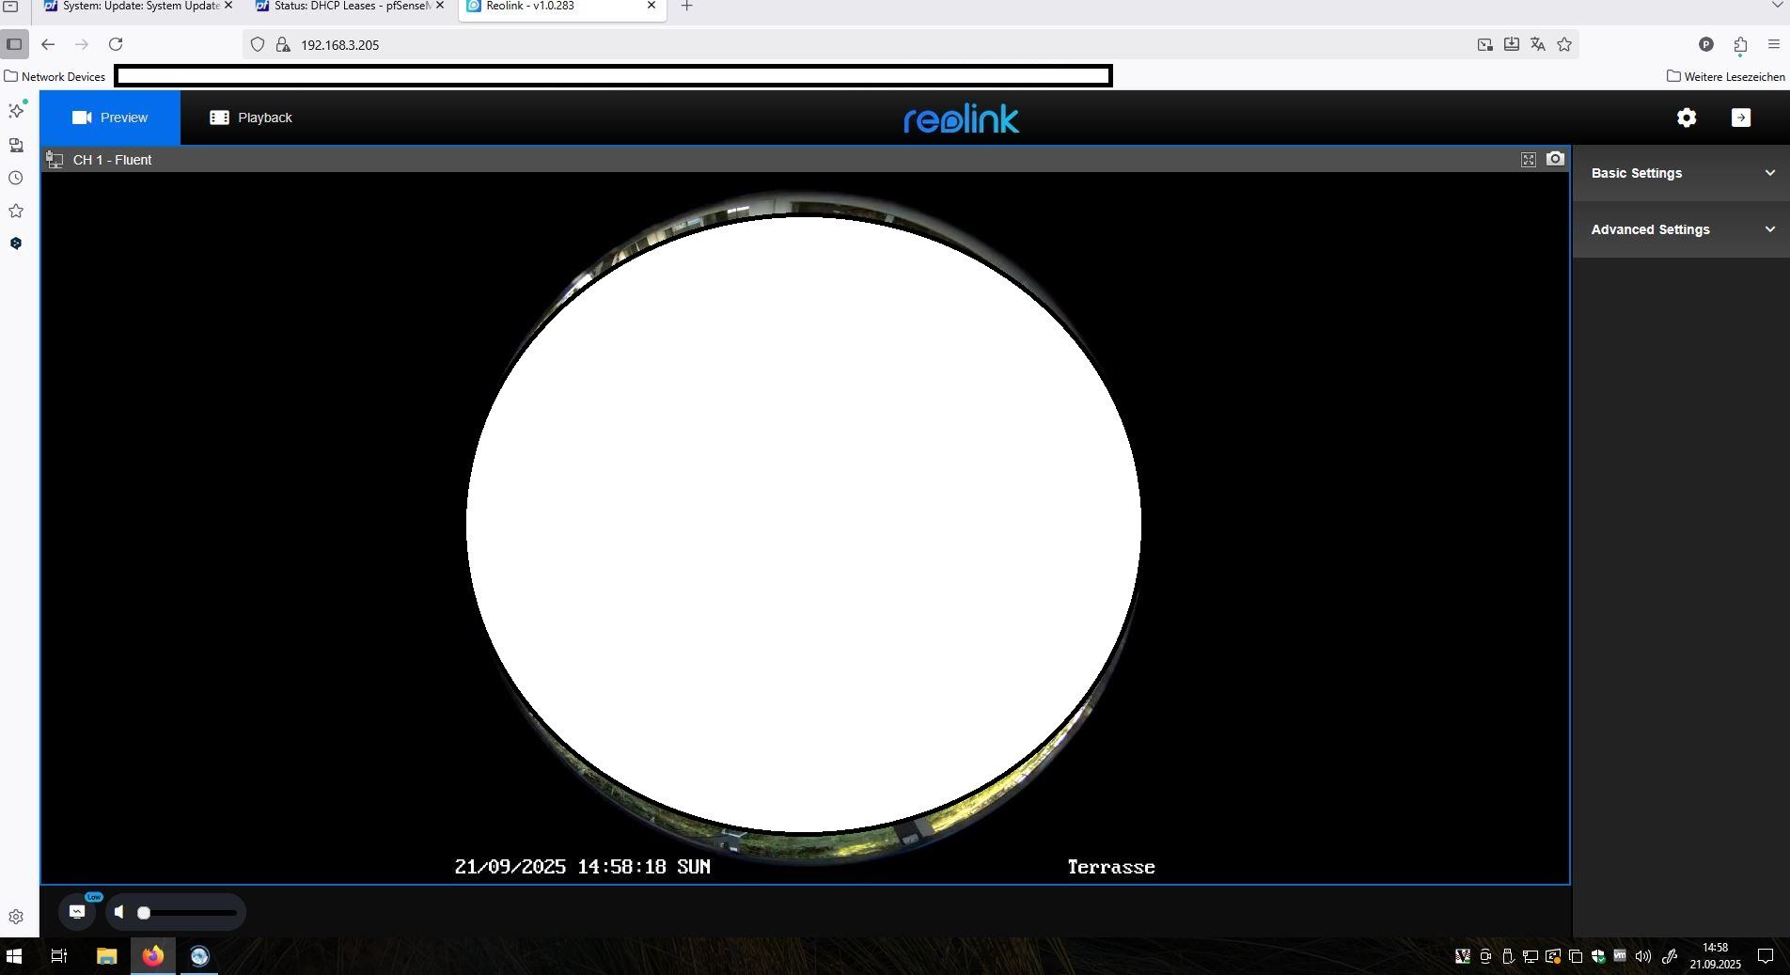The image size is (1790, 975).
Task: Open the Firefox hamburger menu
Action: click(1774, 44)
